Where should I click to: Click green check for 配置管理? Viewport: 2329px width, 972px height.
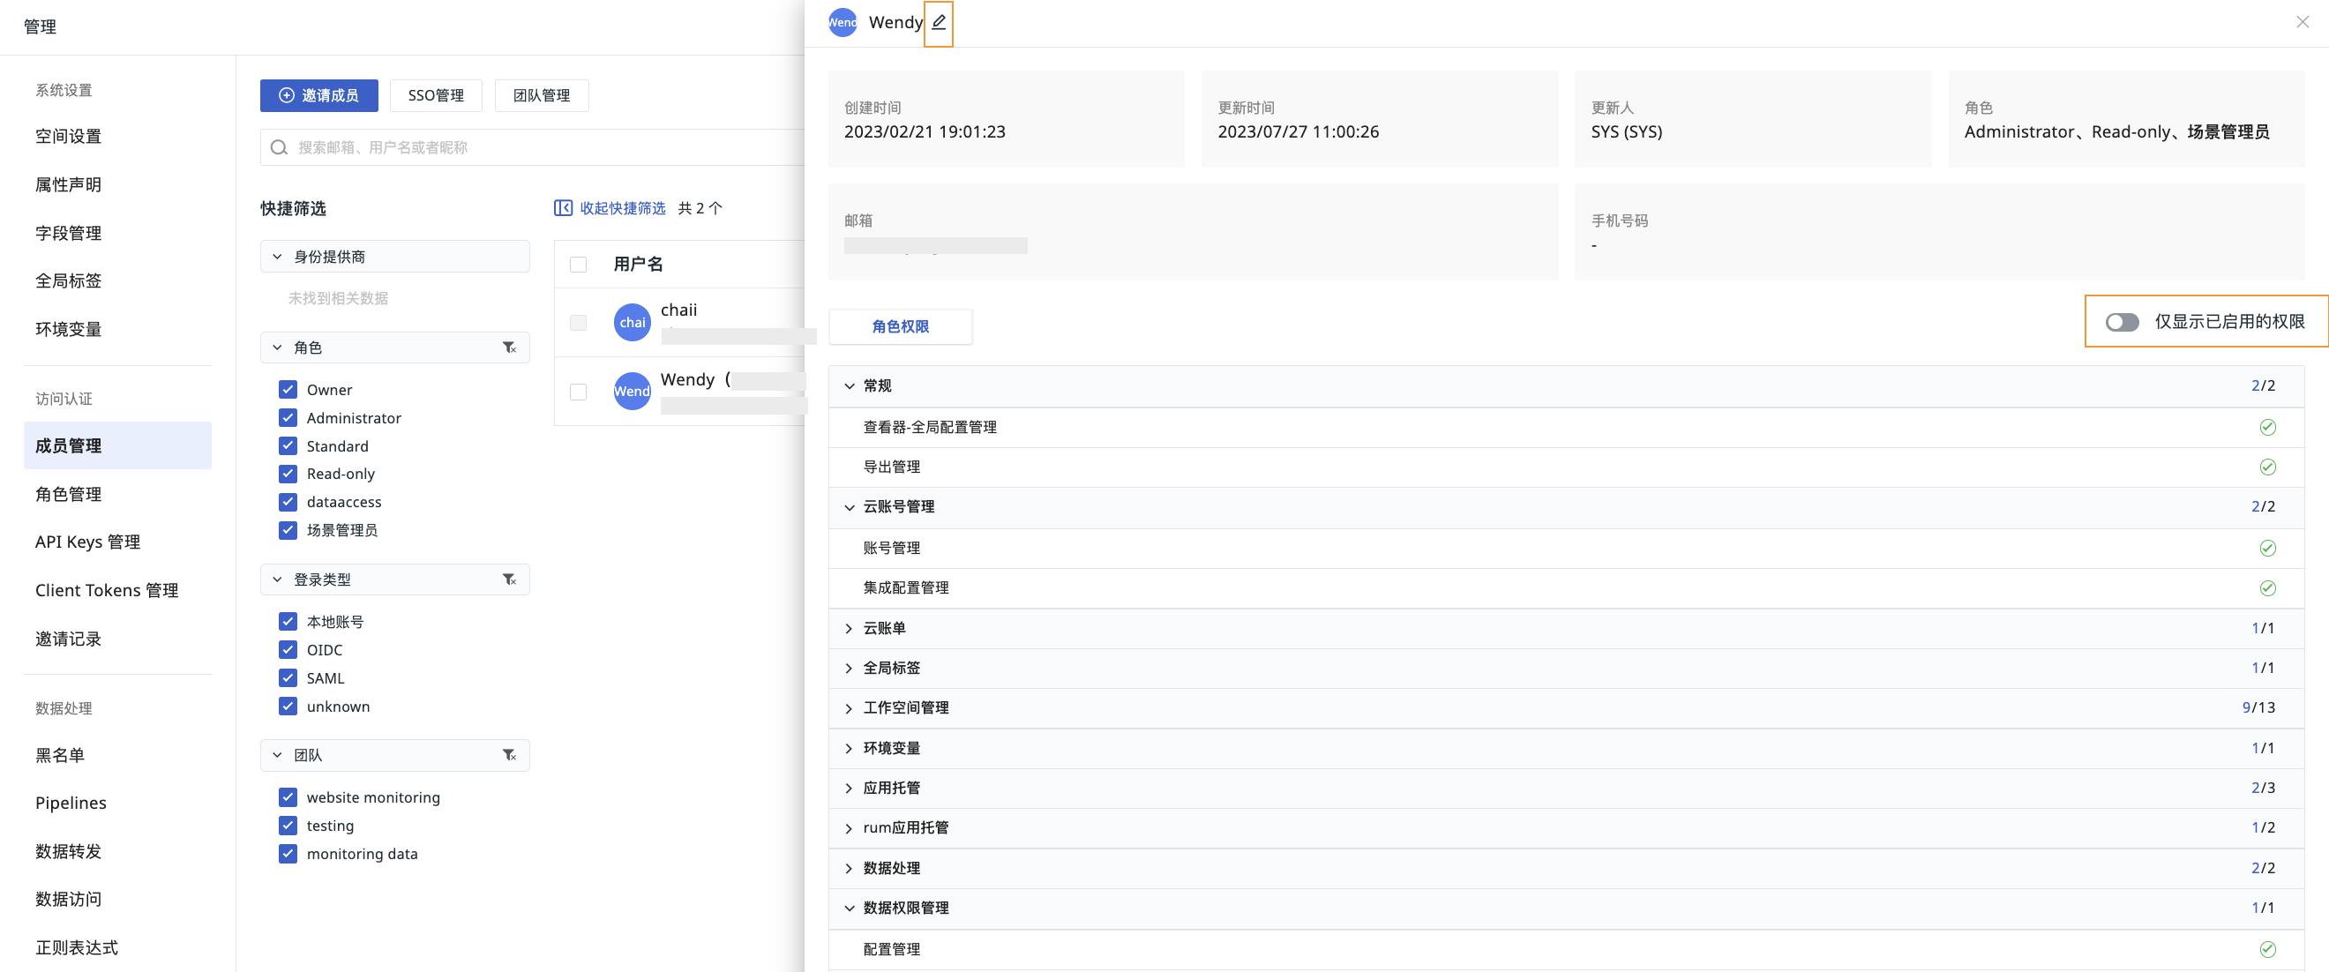click(x=2266, y=949)
